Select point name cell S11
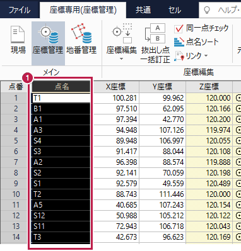 [x=61, y=226]
